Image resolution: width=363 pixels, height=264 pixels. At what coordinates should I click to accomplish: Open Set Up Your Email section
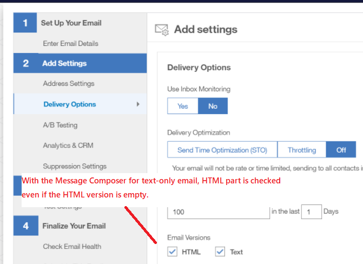click(x=71, y=23)
